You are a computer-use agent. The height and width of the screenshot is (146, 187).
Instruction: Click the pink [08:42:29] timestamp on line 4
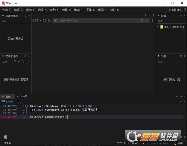(9, 117)
